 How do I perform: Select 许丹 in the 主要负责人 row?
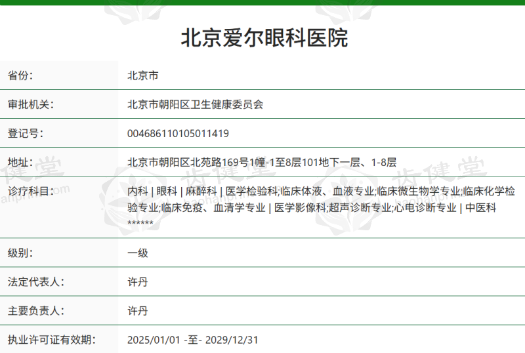137,310
